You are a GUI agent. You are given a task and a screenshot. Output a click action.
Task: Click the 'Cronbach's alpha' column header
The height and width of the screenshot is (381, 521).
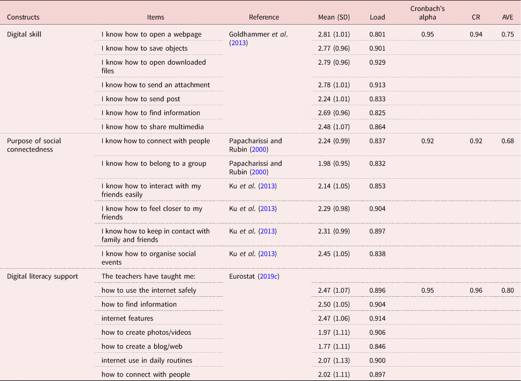pyautogui.click(x=427, y=13)
